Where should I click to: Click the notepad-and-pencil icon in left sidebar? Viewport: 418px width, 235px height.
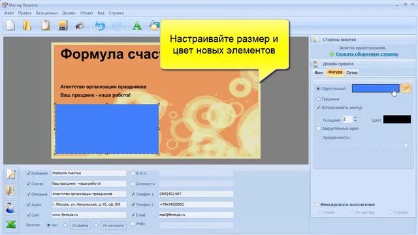click(11, 174)
